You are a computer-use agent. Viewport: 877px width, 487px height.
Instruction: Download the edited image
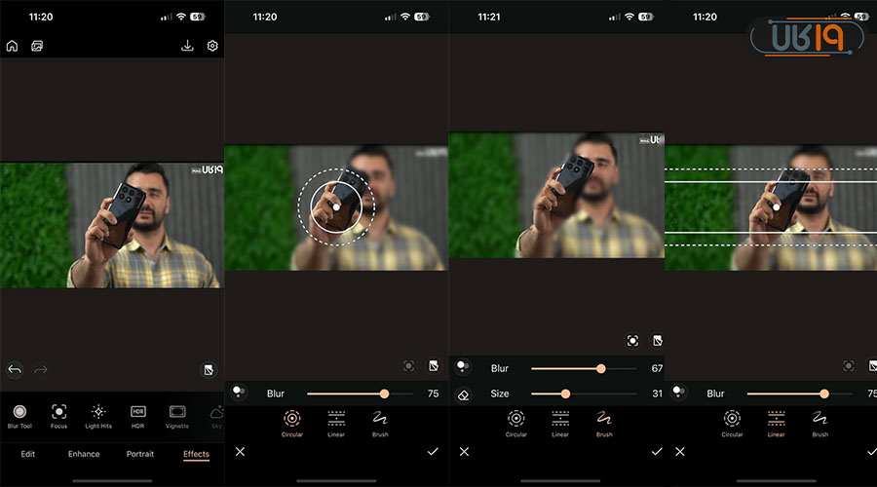(188, 46)
